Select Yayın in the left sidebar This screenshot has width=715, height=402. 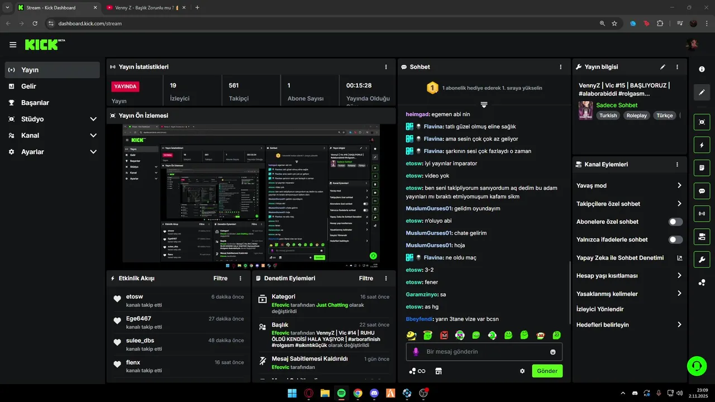pyautogui.click(x=53, y=70)
